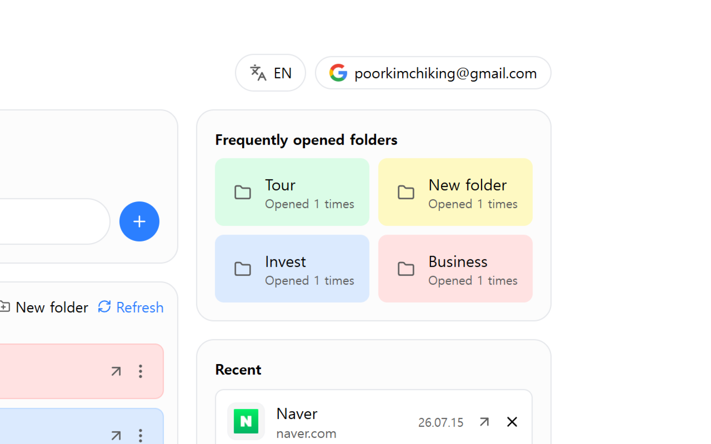Open the Tour folder card
The height and width of the screenshot is (444, 711).
point(292,192)
